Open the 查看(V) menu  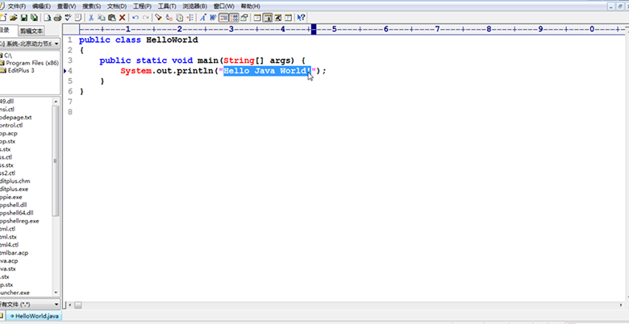point(66,6)
